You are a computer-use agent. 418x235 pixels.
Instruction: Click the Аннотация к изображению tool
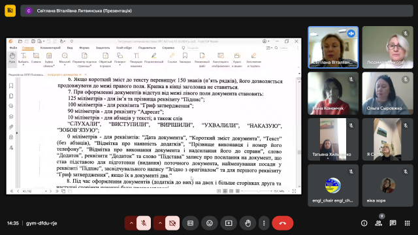(221, 59)
